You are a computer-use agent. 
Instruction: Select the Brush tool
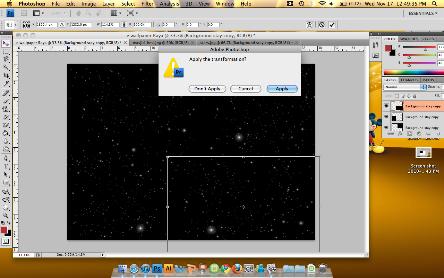6,101
